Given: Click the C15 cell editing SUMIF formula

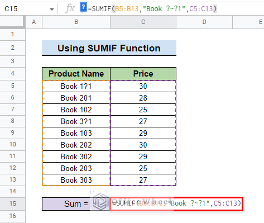Looking at the screenshot, I should point(176,204).
